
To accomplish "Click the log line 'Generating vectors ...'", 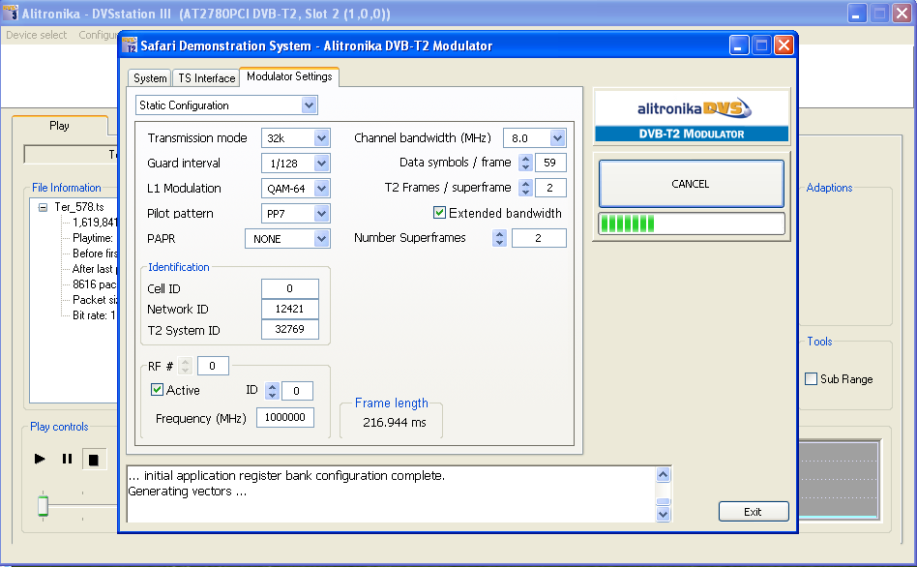I will coord(187,492).
